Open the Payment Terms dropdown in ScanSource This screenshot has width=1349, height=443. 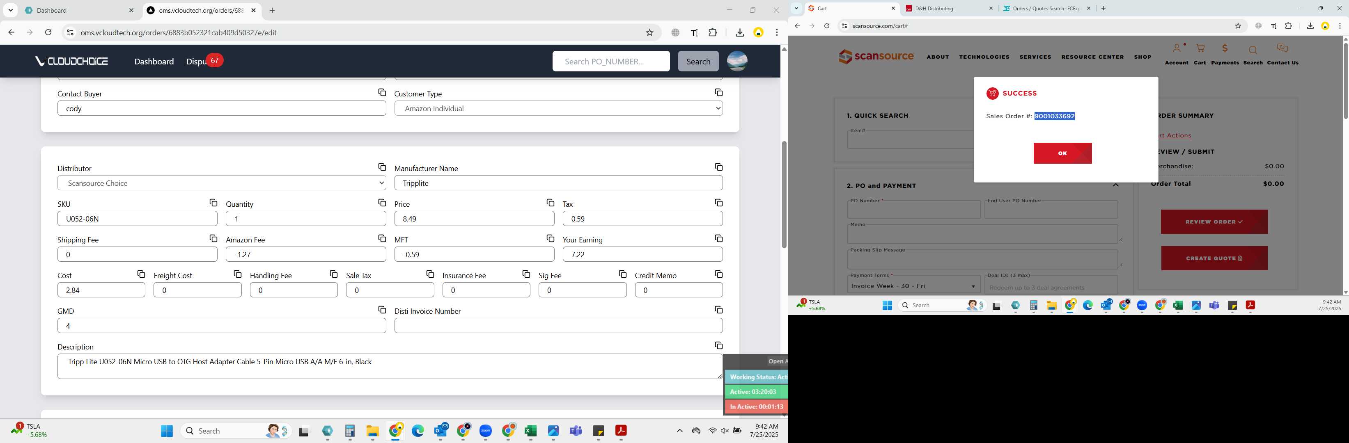click(913, 285)
